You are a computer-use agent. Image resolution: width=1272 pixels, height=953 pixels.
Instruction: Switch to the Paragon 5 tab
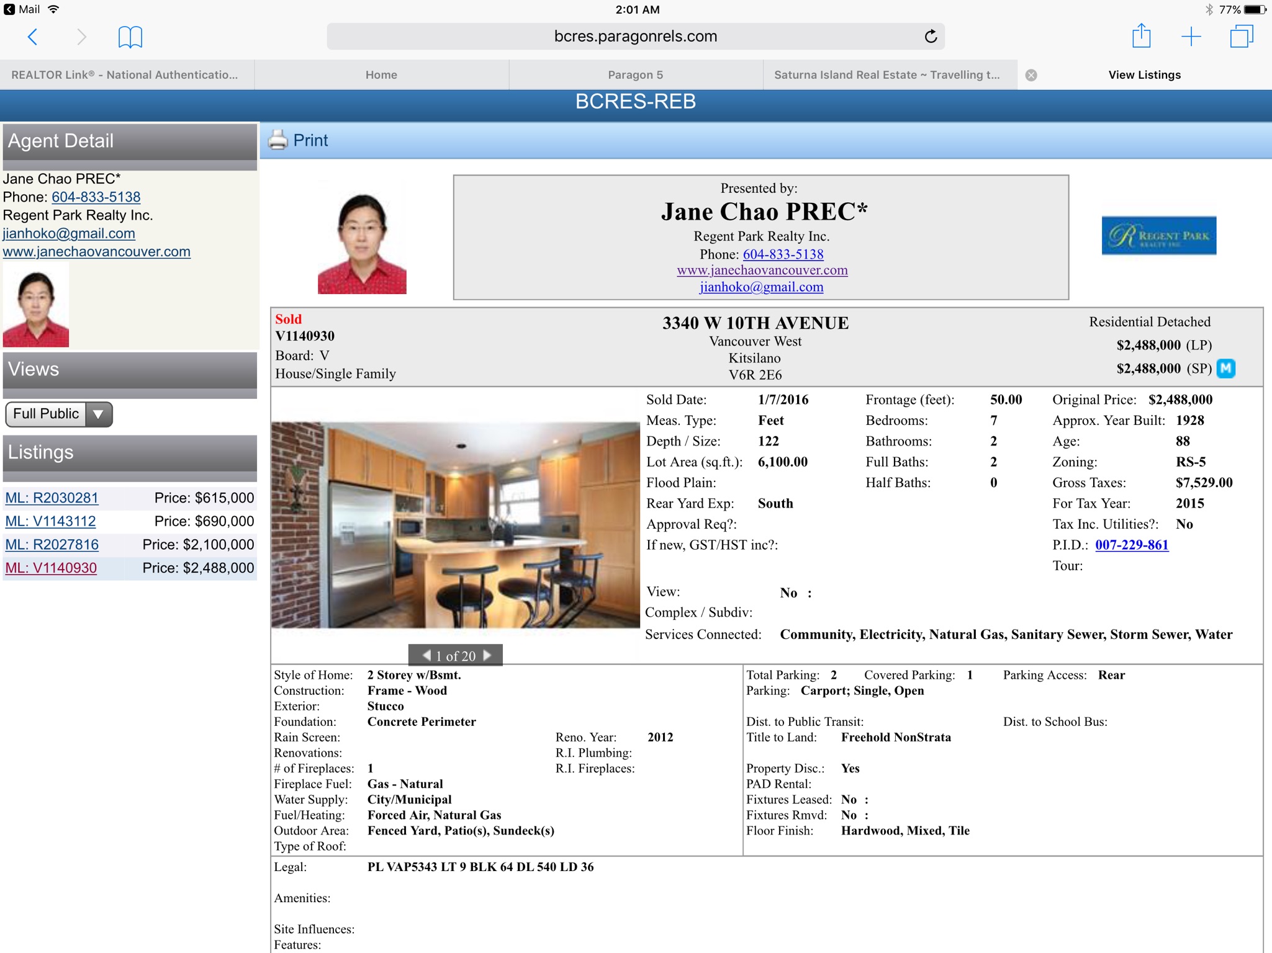635,75
